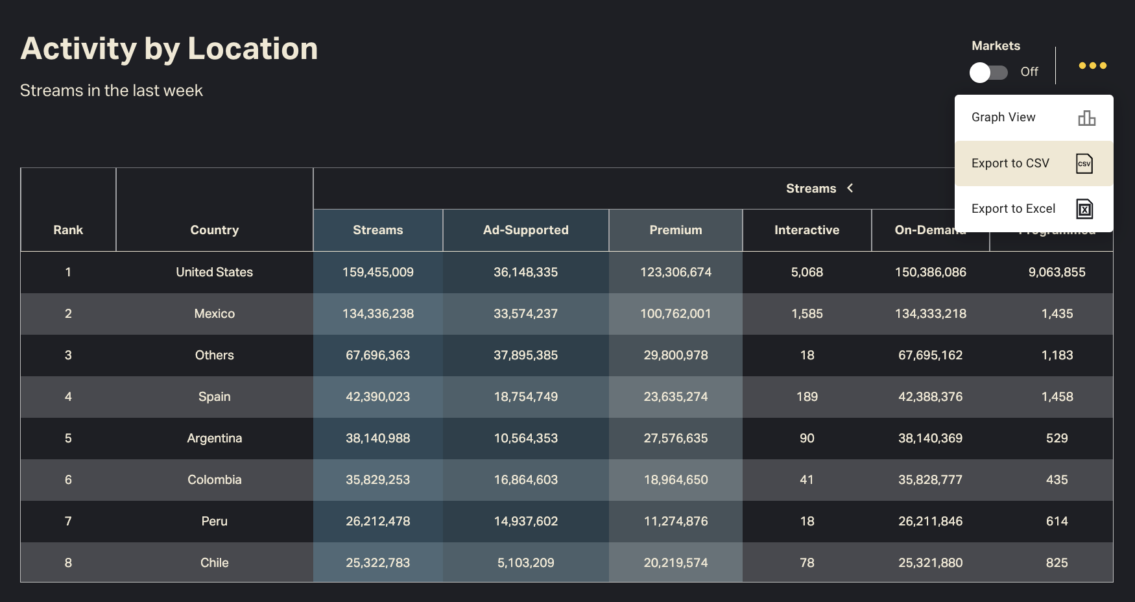Click the Excel file icon

point(1084,209)
